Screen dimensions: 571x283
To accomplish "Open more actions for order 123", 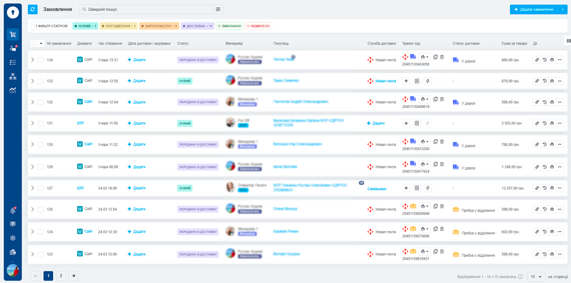I will 560,254.
